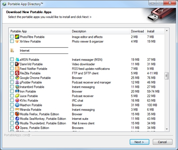Viewport: 178px width, 150px height.
Task: Click the '100 MB' install size
Action: tap(152, 105)
